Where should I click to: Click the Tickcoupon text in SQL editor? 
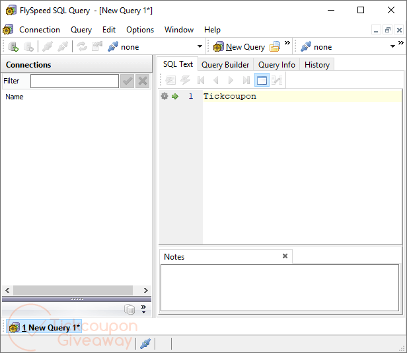point(230,96)
